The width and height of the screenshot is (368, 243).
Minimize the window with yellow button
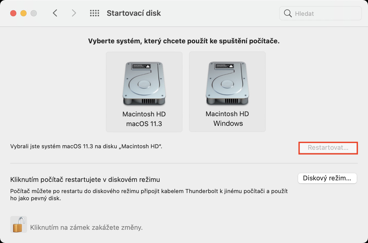pyautogui.click(x=23, y=13)
